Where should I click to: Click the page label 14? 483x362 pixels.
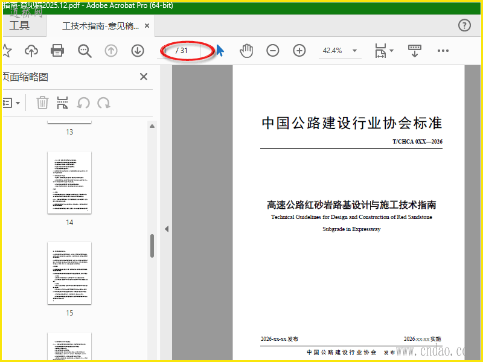point(69,223)
